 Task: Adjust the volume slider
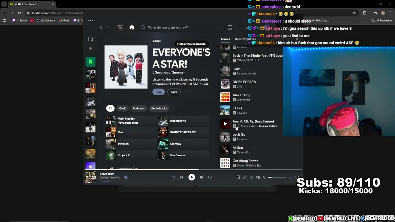point(277,177)
